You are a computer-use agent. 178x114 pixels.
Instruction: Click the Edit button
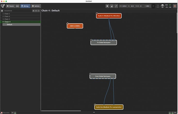click(x=17, y=6)
